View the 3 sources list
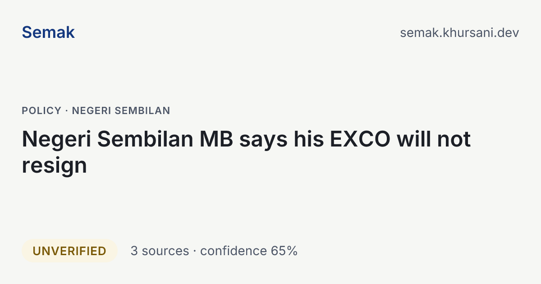The height and width of the screenshot is (284, 541). [160, 251]
